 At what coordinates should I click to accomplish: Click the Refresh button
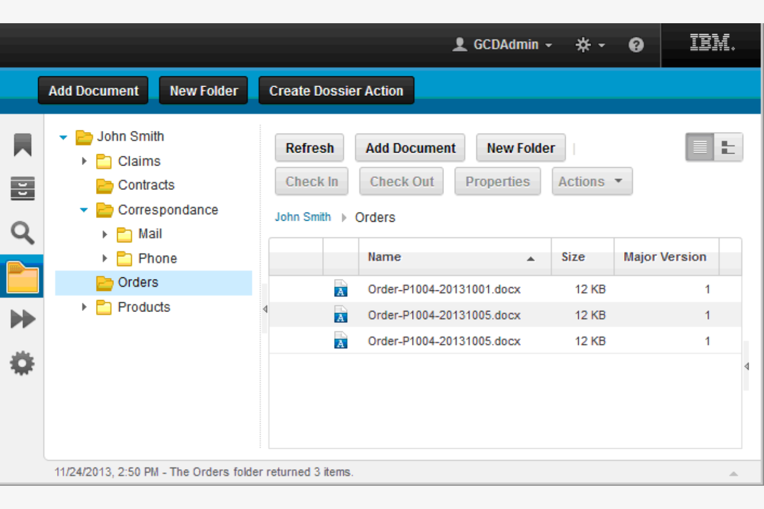tap(309, 148)
